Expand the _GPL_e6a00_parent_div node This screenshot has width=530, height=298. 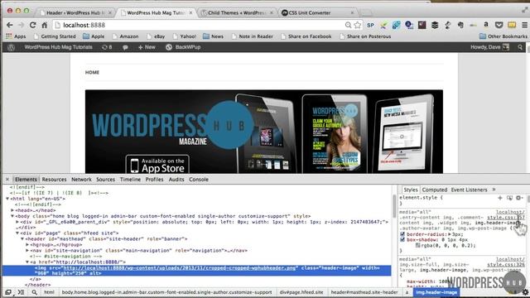coord(17,222)
